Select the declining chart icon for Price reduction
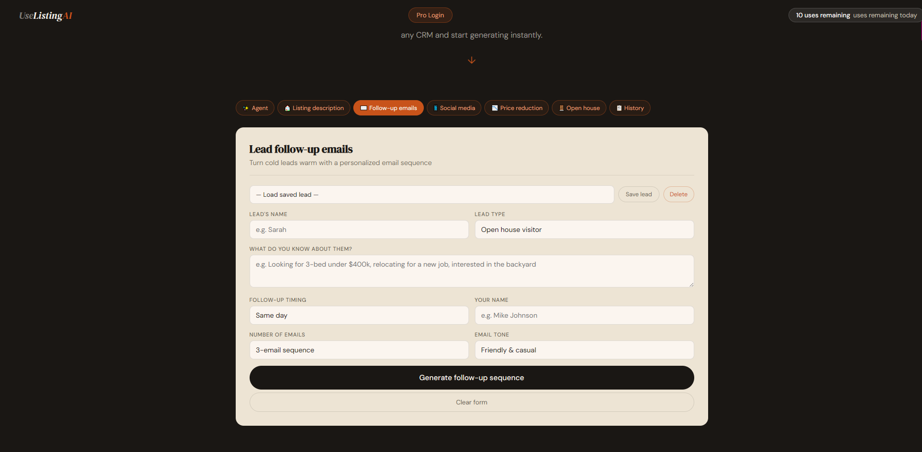The width and height of the screenshot is (922, 452). coord(495,108)
